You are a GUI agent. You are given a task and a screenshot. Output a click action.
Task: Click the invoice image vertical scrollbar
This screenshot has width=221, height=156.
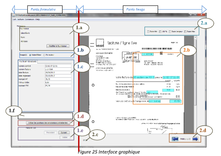[x=195, y=72]
